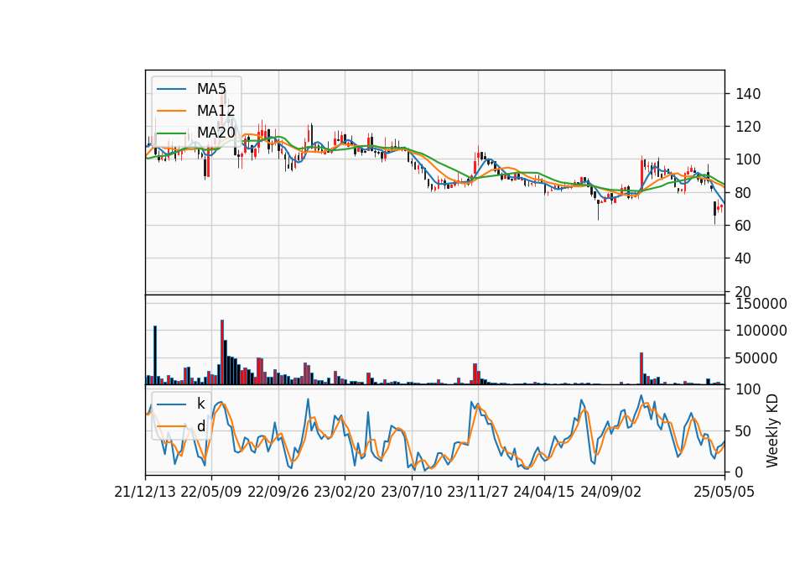805x579 pixels.
Task: Click the tall red volume bar in late 2024
Action: click(x=641, y=368)
